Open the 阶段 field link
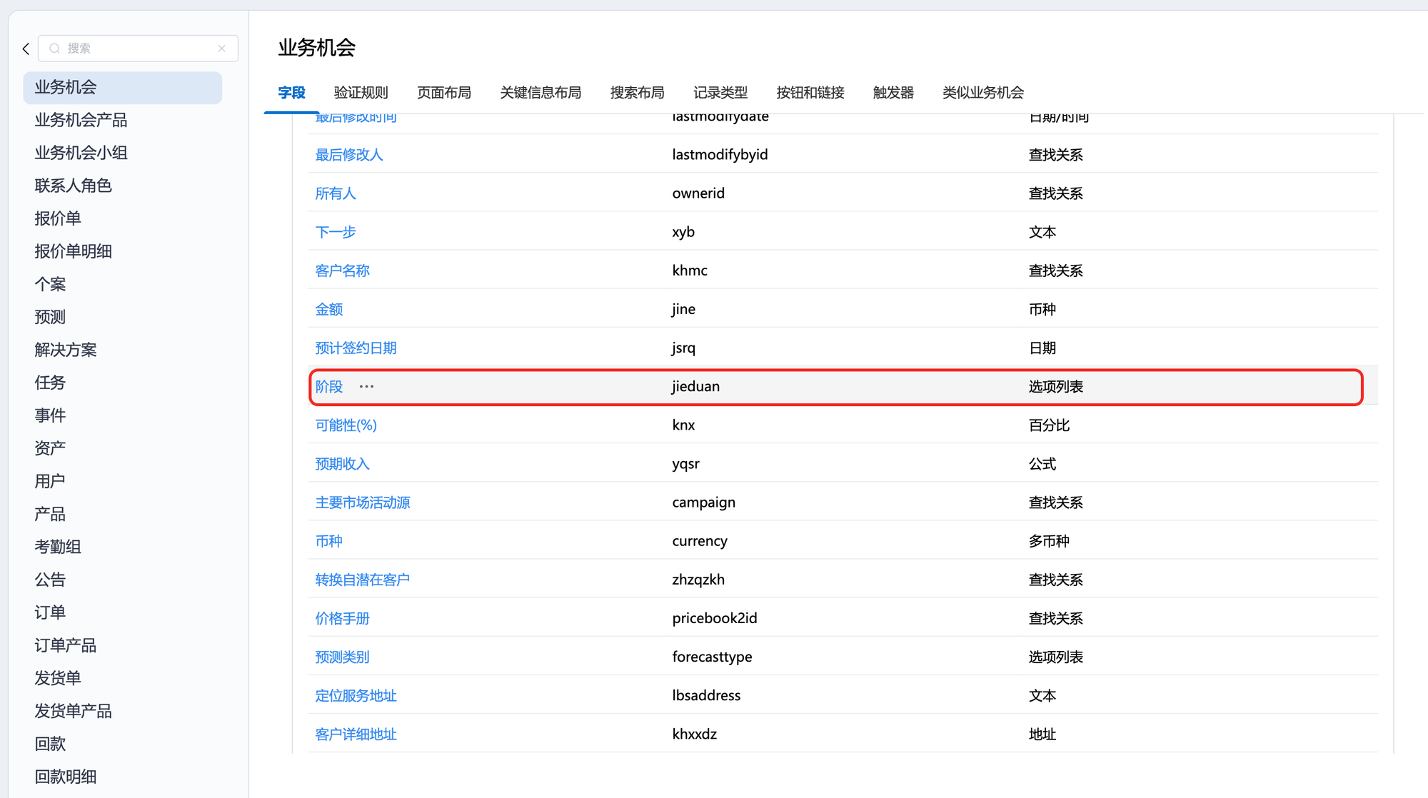The image size is (1428, 798). pos(329,386)
